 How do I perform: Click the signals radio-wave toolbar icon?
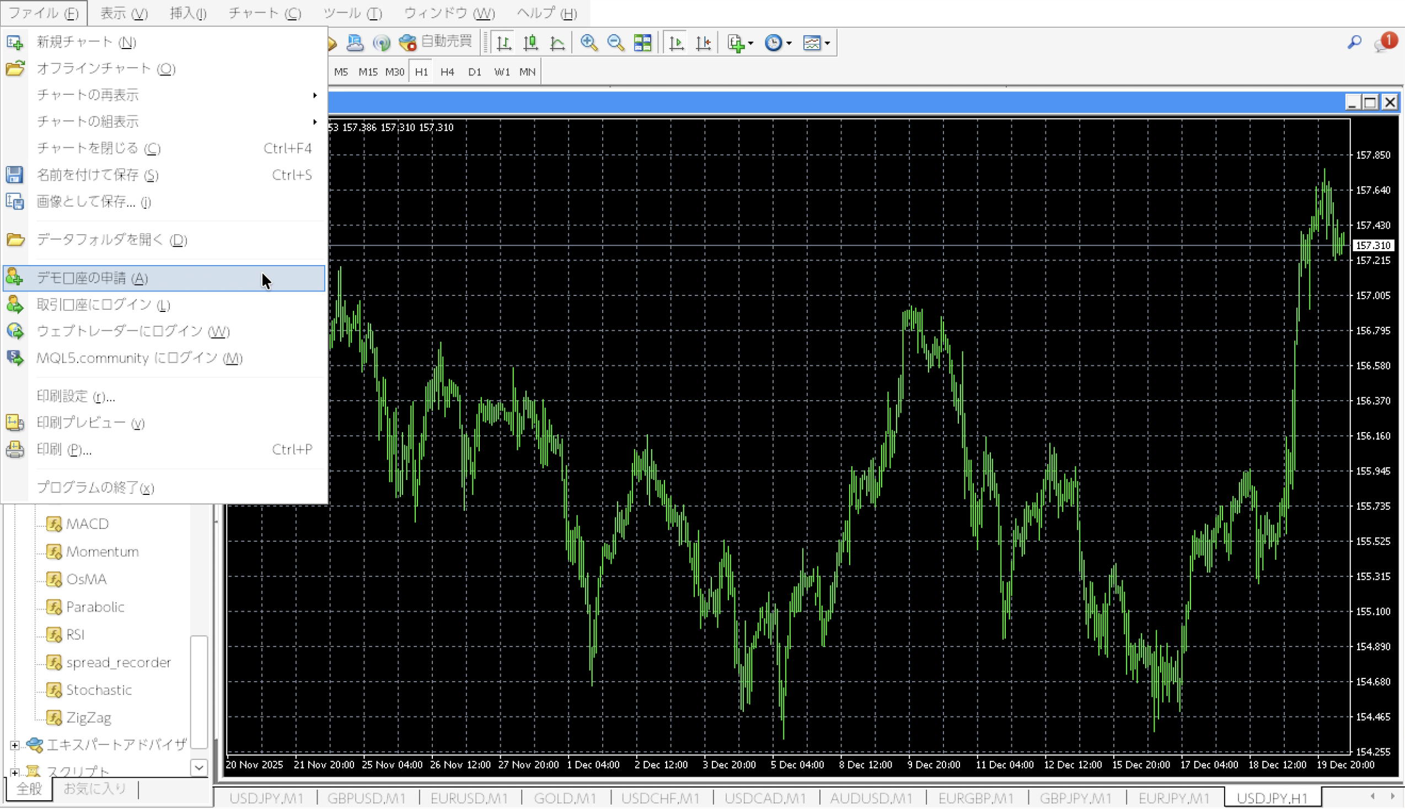coord(381,43)
